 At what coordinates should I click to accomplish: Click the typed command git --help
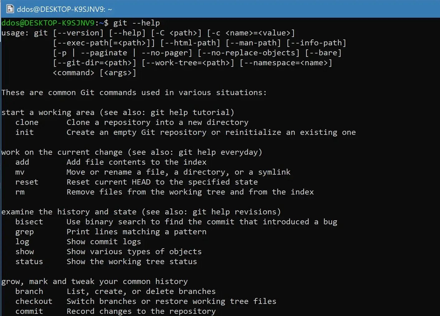(136, 23)
